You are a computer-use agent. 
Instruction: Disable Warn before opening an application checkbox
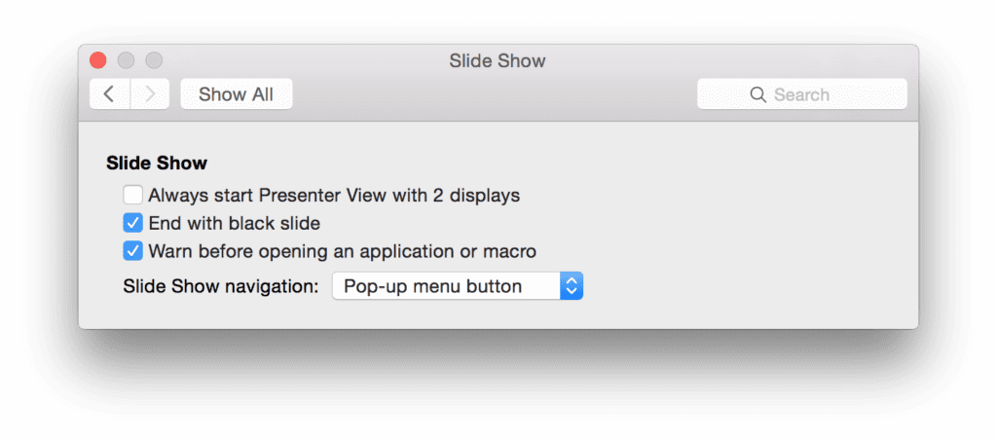(x=132, y=251)
